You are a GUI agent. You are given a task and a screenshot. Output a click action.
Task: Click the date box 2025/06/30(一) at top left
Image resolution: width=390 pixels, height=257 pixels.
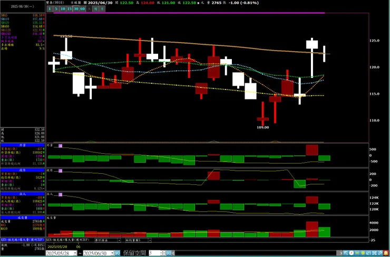point(22,7)
